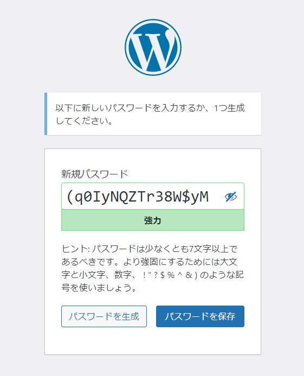Click the password hint paragraph starting with ヒント
Screen dimensions: 304x376
point(152,268)
